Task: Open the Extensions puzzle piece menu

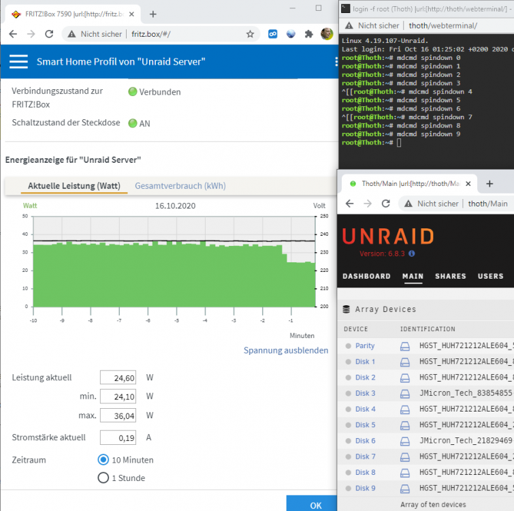Action: click(x=308, y=34)
